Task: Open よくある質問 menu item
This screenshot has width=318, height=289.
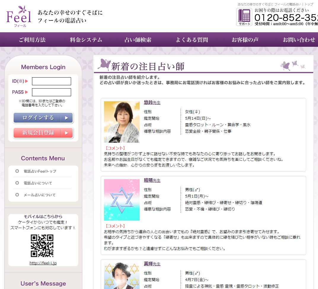Action: click(x=192, y=40)
